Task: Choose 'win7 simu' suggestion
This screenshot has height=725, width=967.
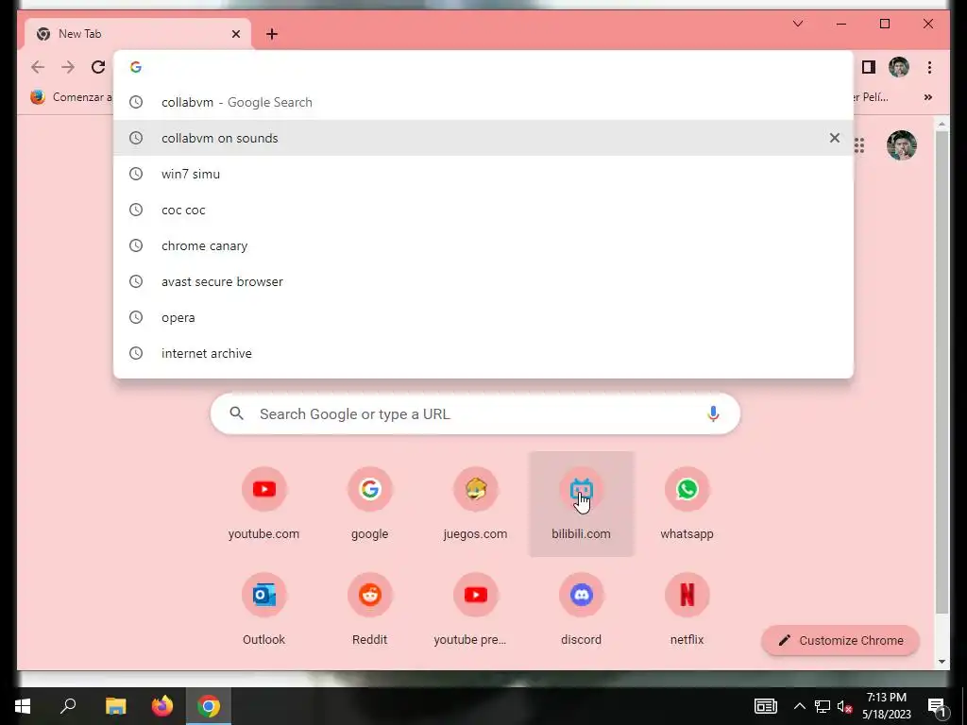Action: pyautogui.click(x=483, y=174)
